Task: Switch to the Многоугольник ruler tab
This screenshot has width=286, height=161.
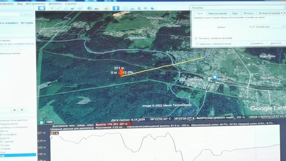Action: point(218,13)
